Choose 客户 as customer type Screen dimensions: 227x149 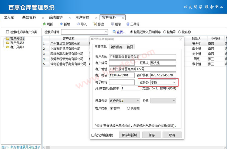tap(111, 108)
